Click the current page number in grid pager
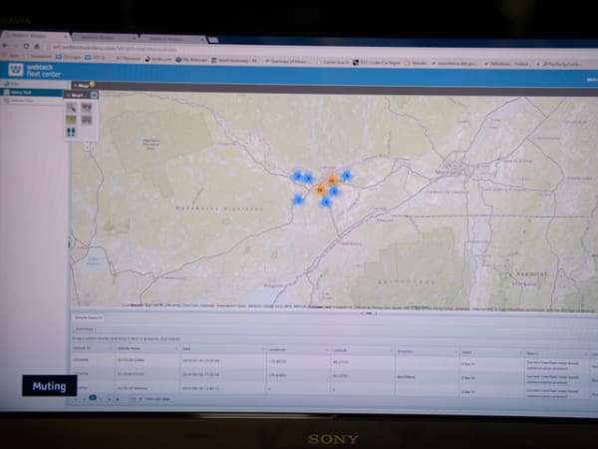 [94, 397]
